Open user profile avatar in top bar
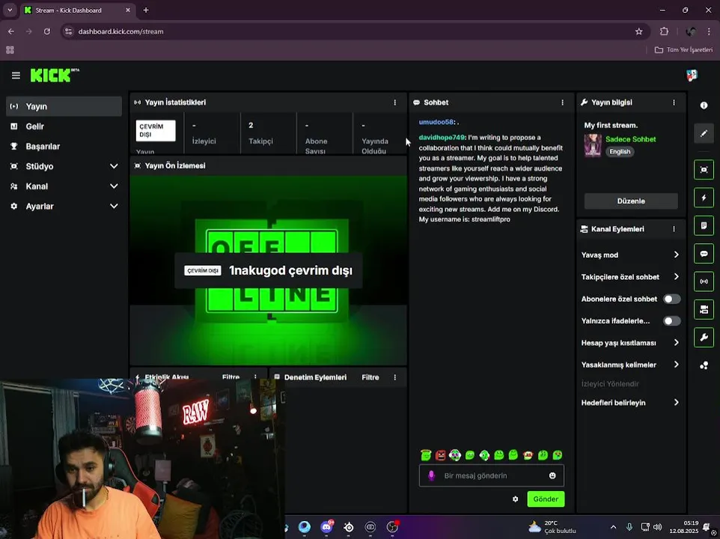Image resolution: width=720 pixels, height=539 pixels. [x=692, y=76]
